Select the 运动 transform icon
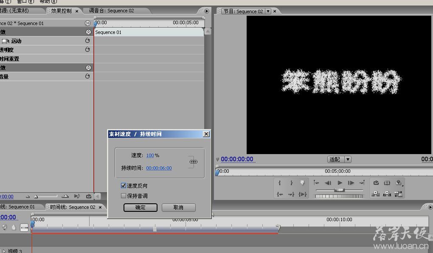Screen dimensions: 433x253 [x=6, y=41]
